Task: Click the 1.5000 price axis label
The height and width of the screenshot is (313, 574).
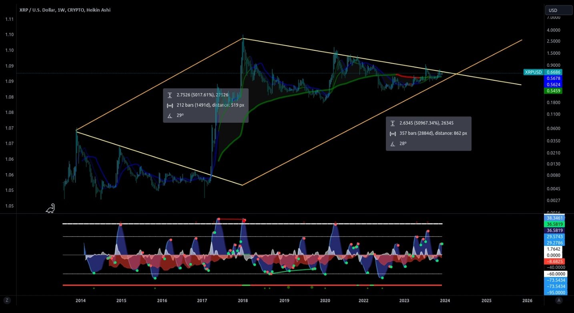Action: click(x=554, y=53)
